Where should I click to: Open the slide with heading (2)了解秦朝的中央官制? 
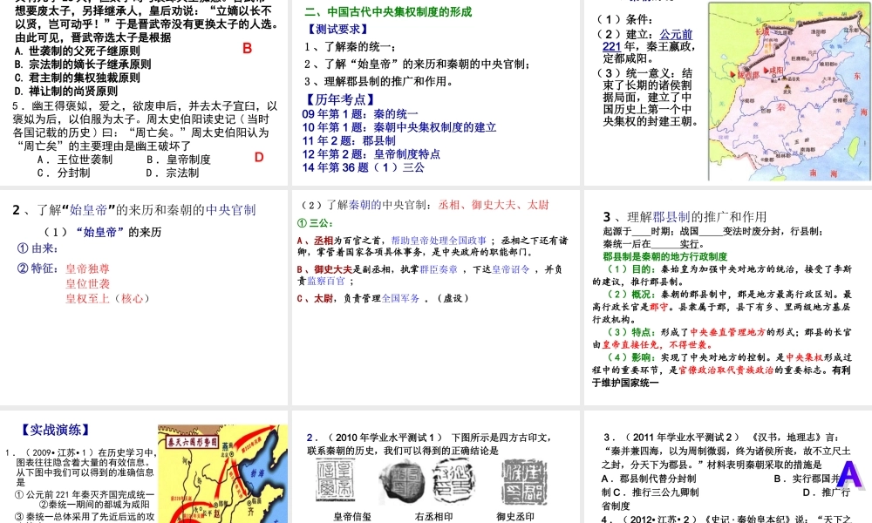click(435, 297)
